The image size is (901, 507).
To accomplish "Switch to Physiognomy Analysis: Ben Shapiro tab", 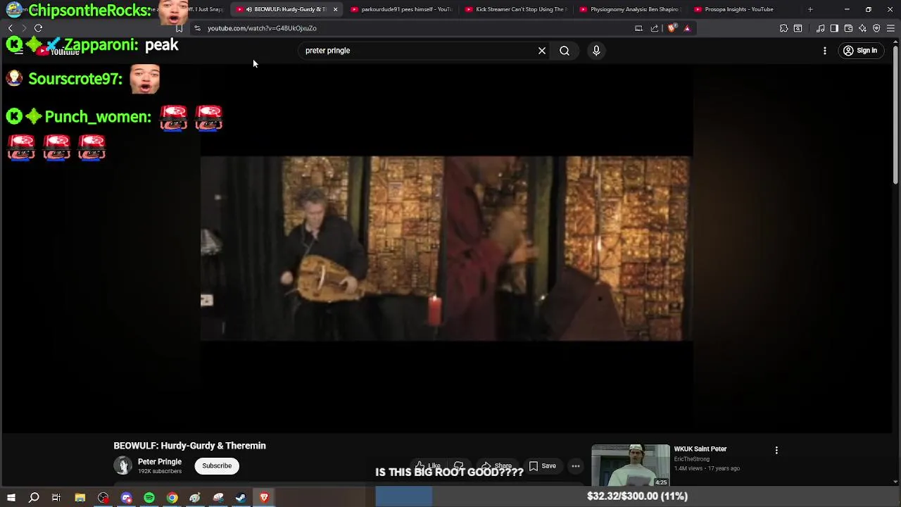I will coord(630,9).
